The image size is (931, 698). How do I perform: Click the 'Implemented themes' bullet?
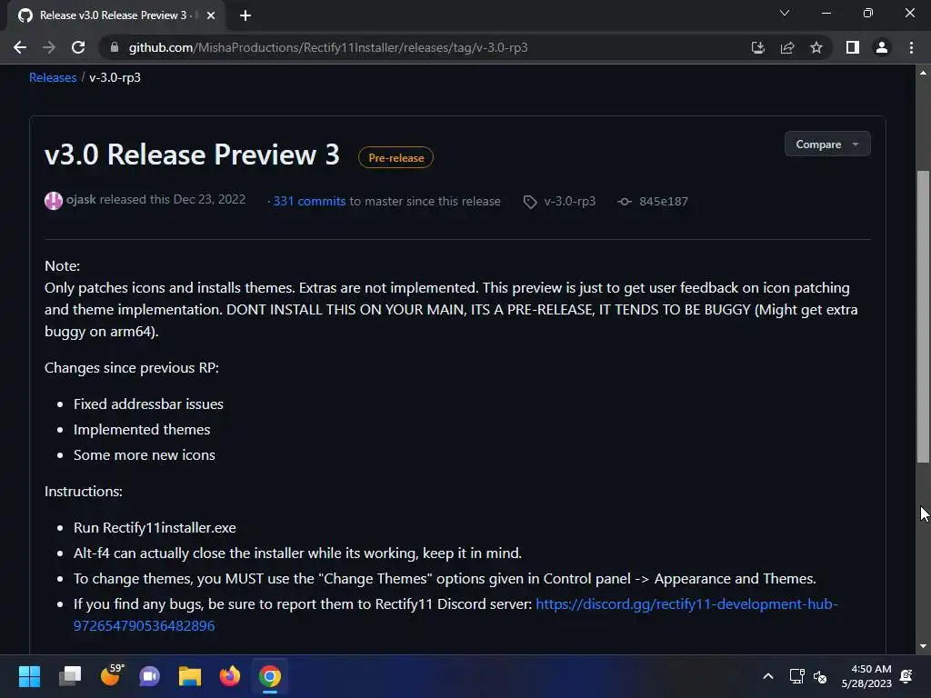[142, 430]
